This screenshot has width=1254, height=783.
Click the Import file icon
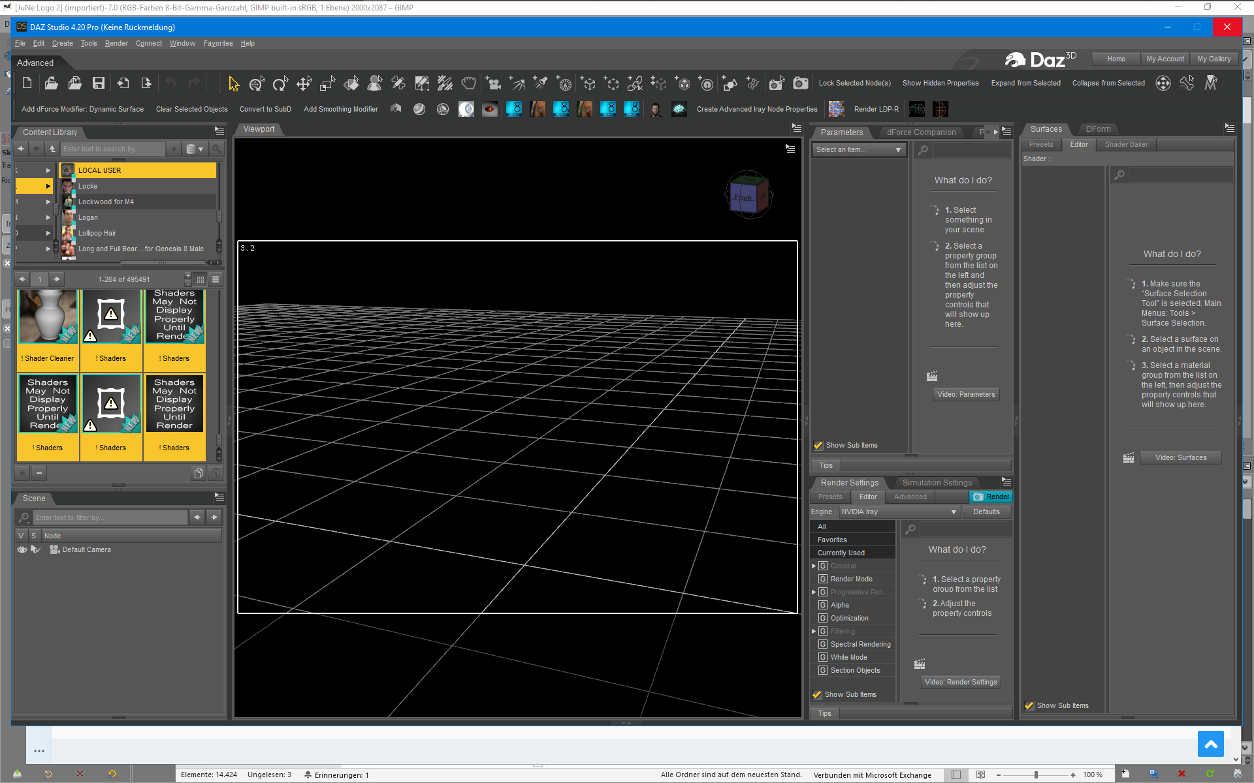point(122,83)
